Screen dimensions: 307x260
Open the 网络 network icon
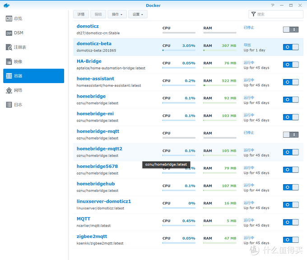click(9, 90)
